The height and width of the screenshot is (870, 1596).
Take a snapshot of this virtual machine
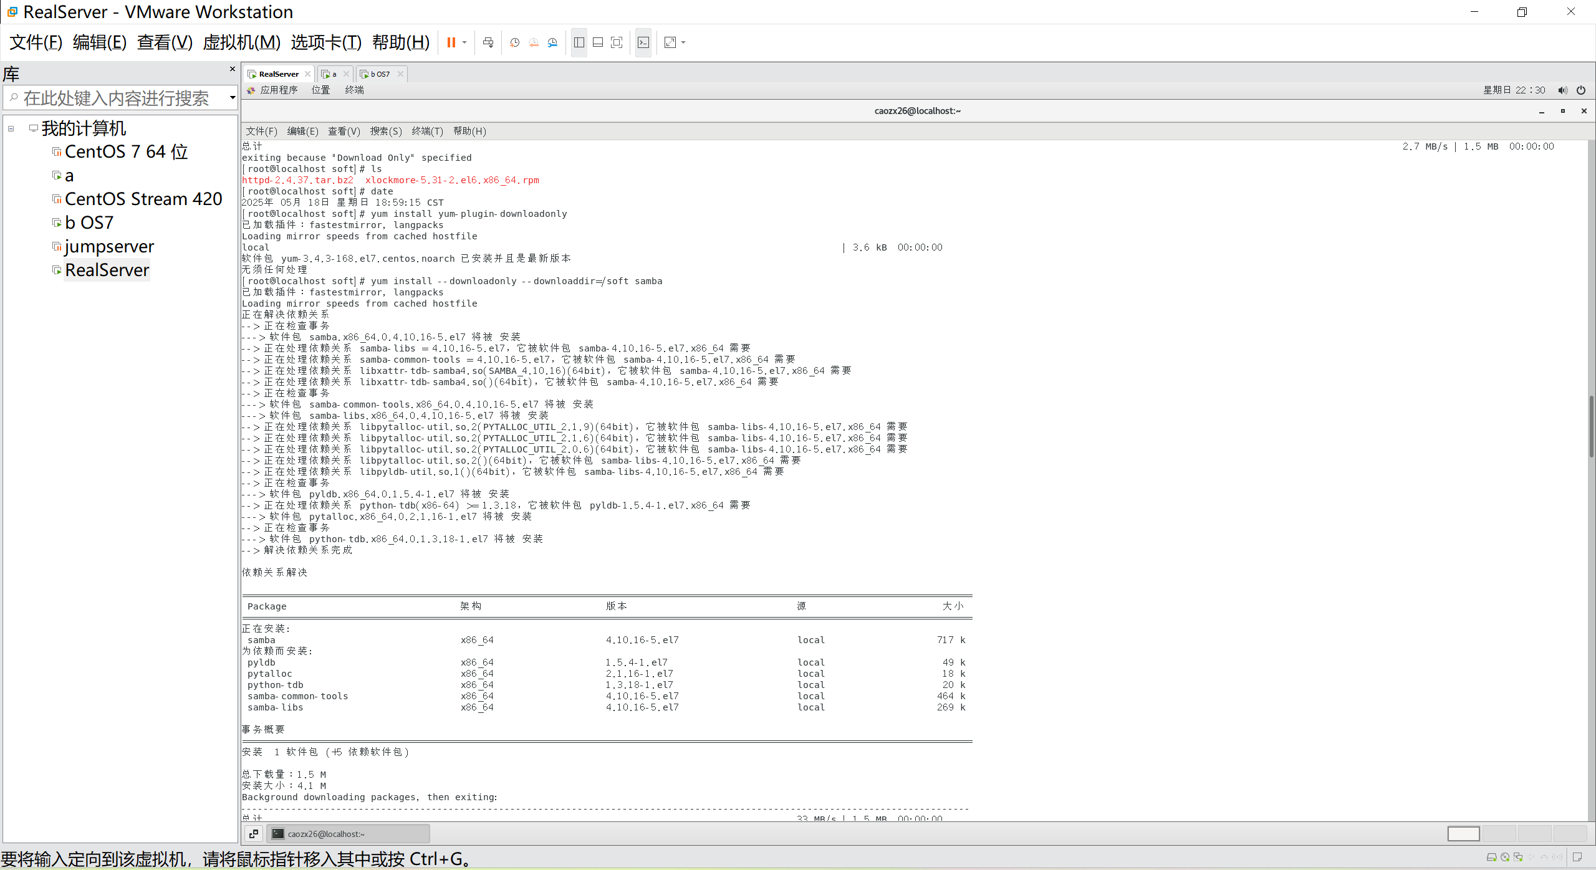tap(514, 42)
